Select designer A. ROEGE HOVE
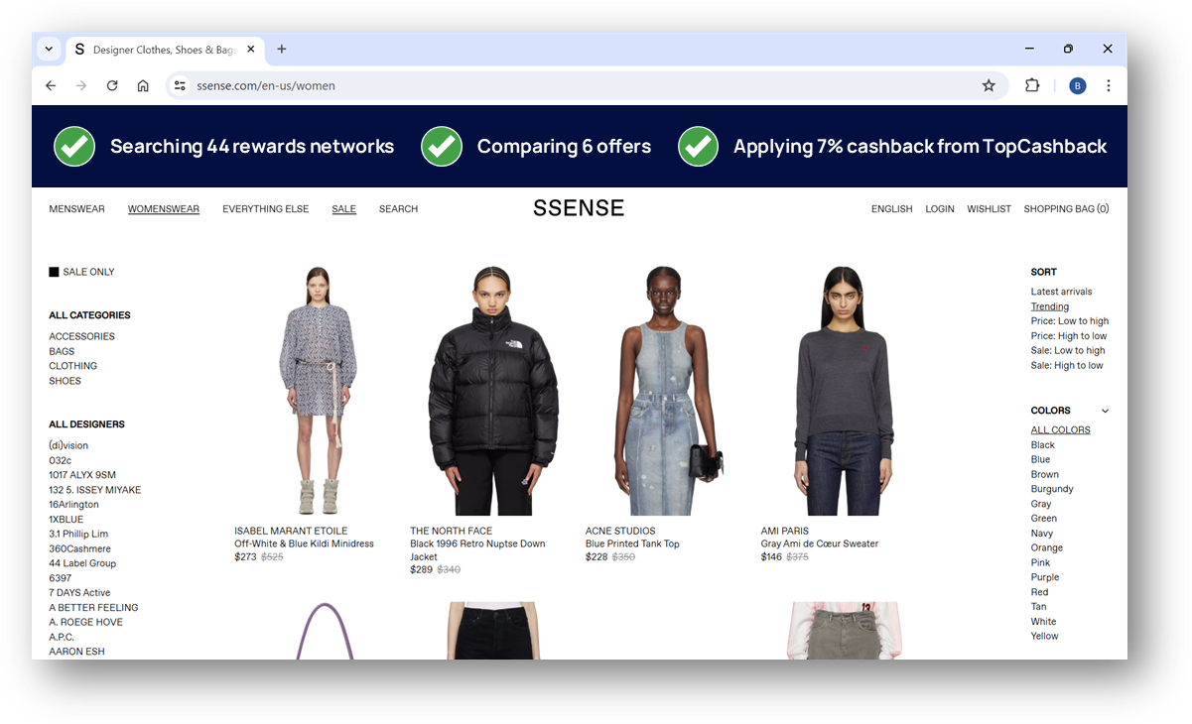Image resolution: width=1192 pixels, height=724 pixels. tap(86, 622)
